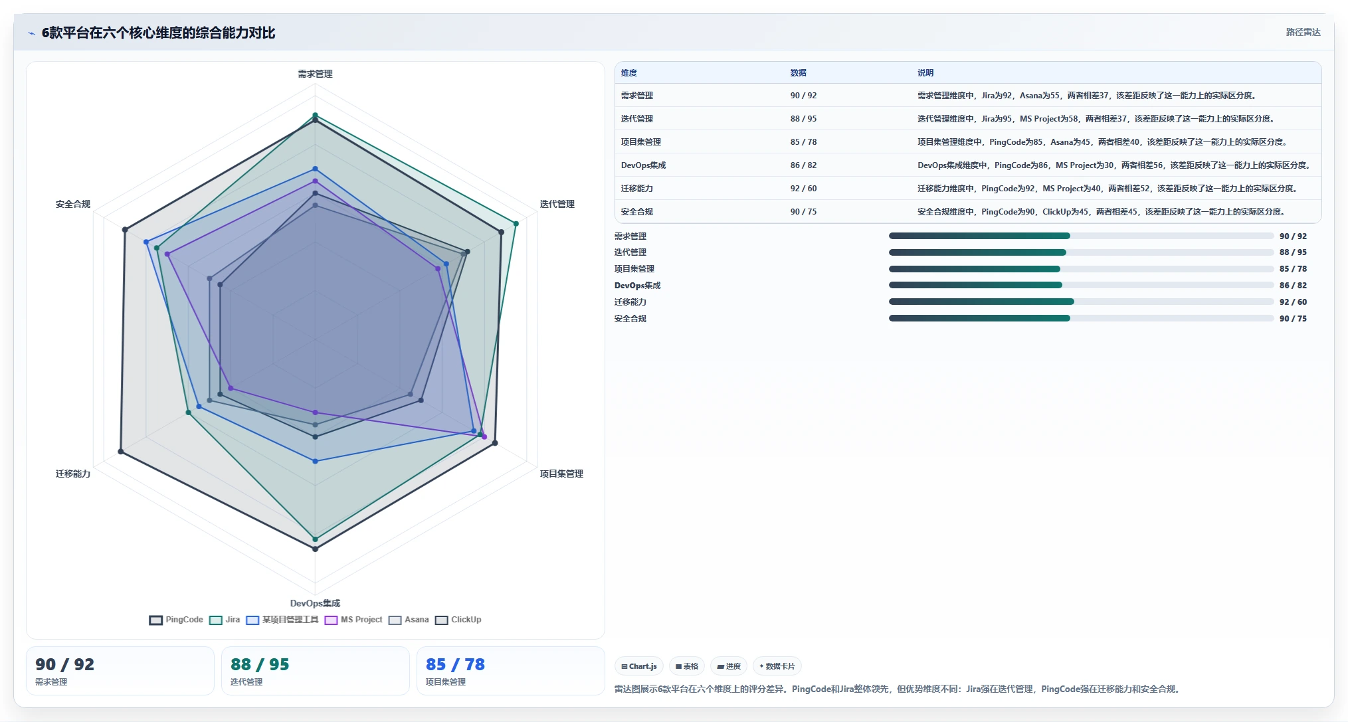Toggle MS Project series in legend
This screenshot has height=722, width=1348.
pos(353,620)
